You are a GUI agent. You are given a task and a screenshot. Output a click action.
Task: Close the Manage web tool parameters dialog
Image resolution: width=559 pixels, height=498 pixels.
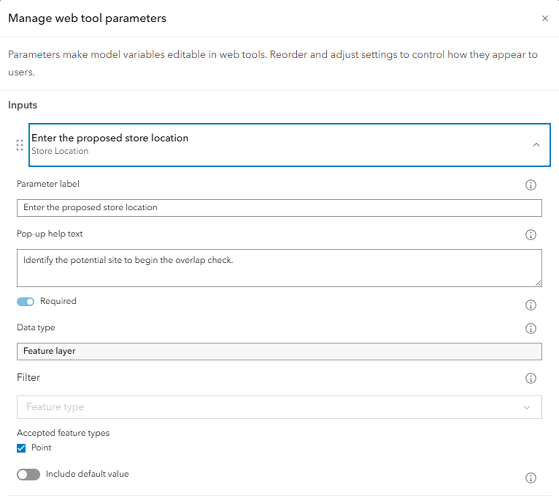(545, 18)
